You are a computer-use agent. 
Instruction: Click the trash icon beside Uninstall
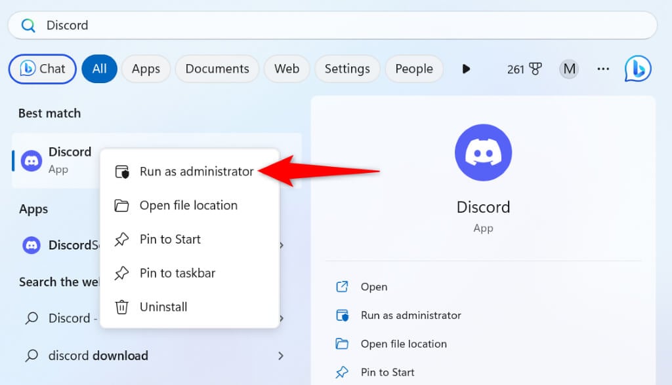(x=121, y=306)
